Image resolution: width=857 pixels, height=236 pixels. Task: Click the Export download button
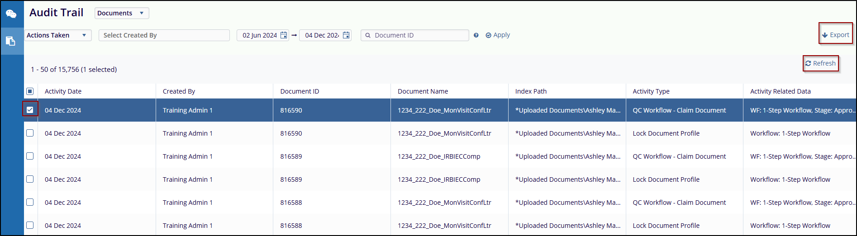coord(835,35)
